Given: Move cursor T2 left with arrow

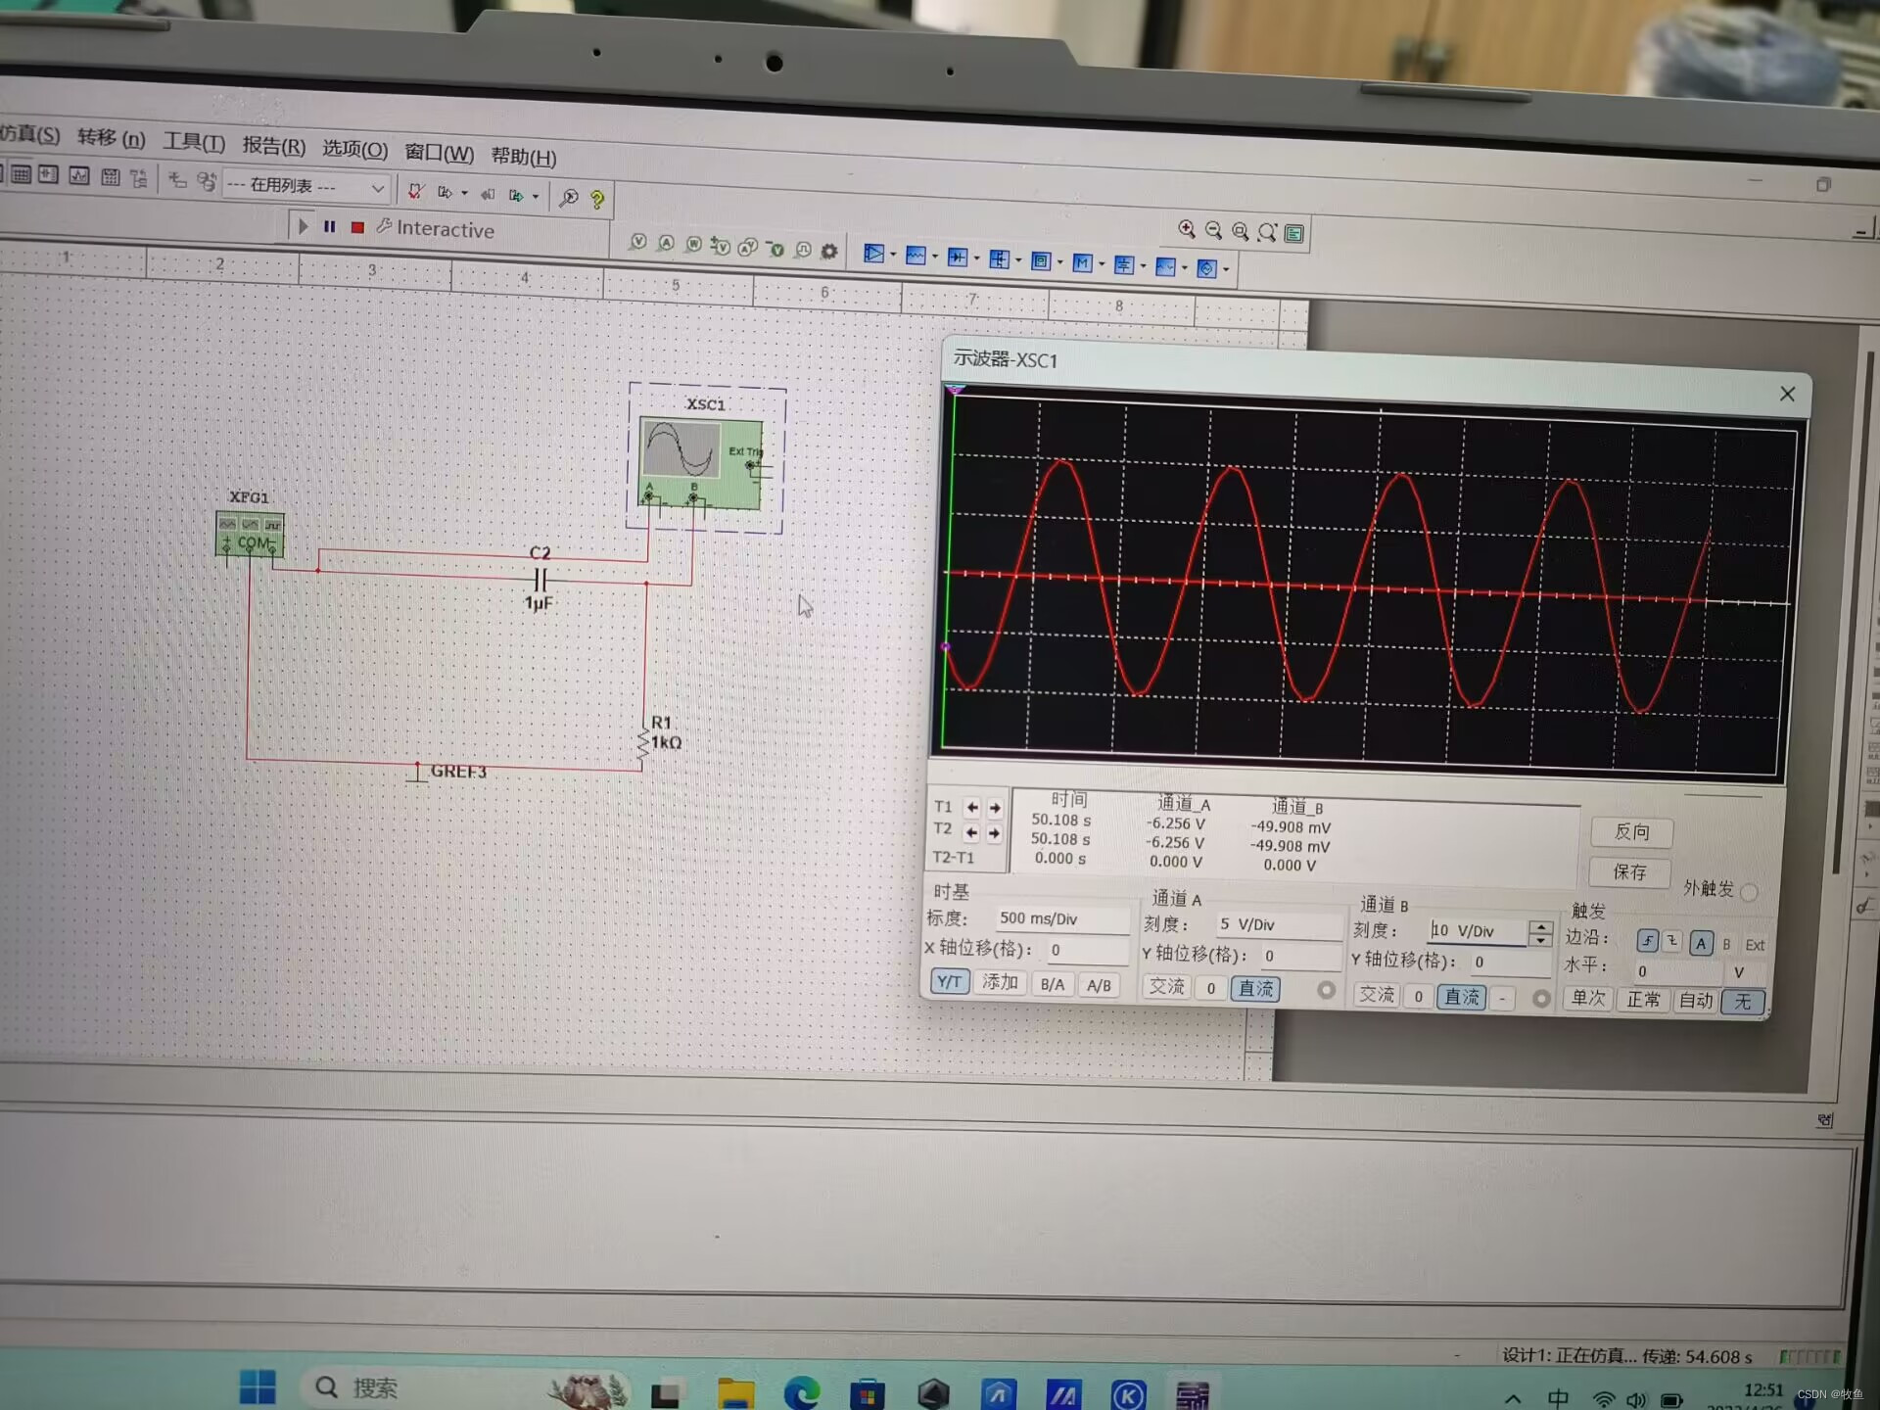Looking at the screenshot, I should click(x=971, y=832).
